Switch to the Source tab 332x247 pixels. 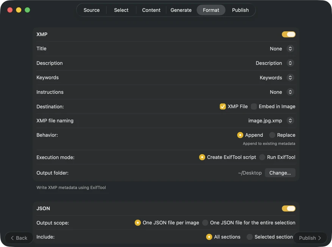point(92,10)
